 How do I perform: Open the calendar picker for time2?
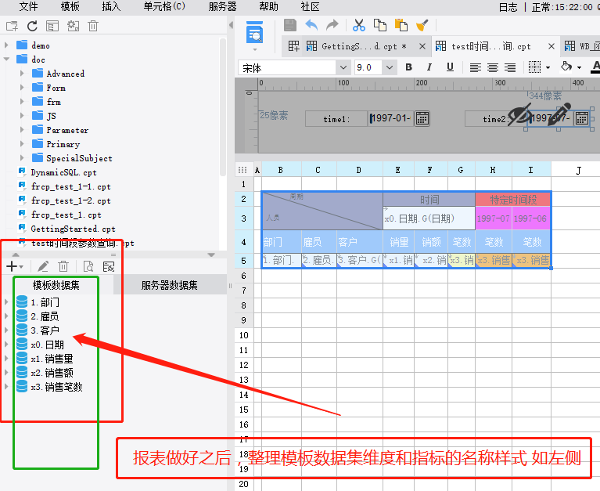pos(582,119)
